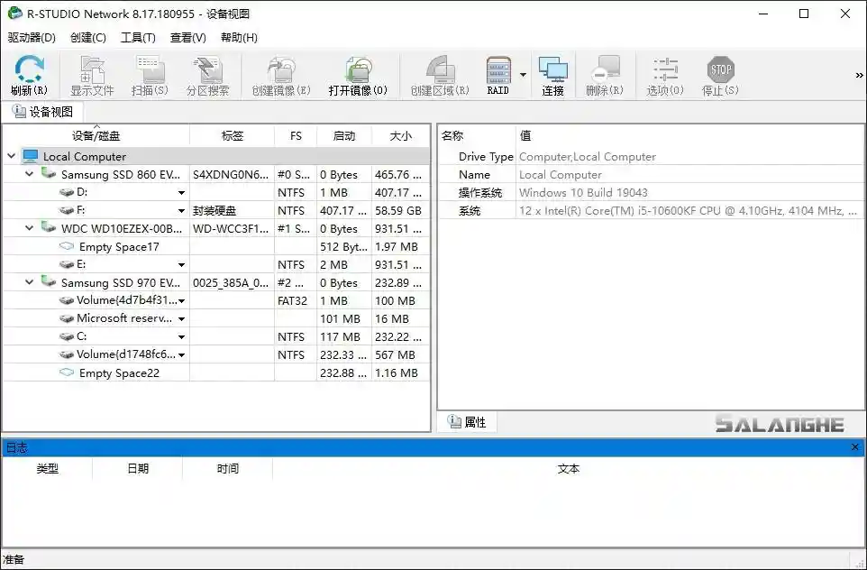Collapse the Local Computer tree node
The width and height of the screenshot is (867, 570).
(10, 156)
